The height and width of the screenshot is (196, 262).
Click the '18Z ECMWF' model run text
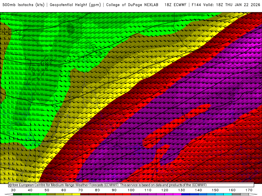175,5
